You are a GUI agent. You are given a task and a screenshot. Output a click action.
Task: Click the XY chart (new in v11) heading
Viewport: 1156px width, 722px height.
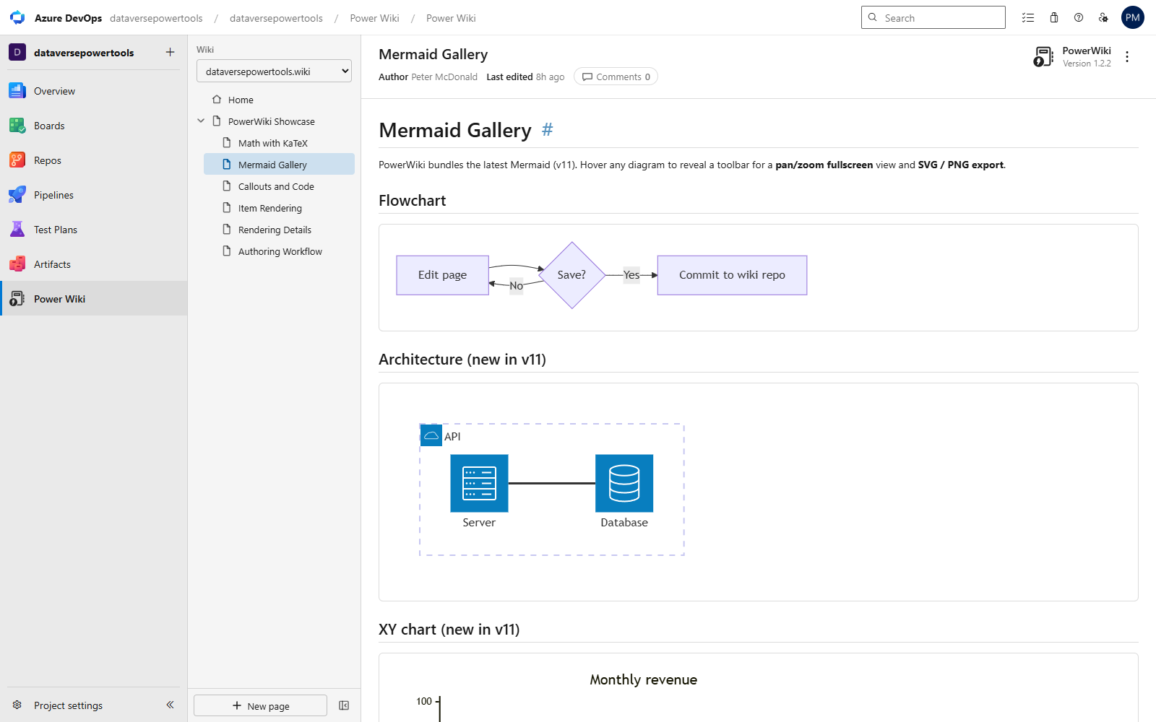[x=449, y=630]
